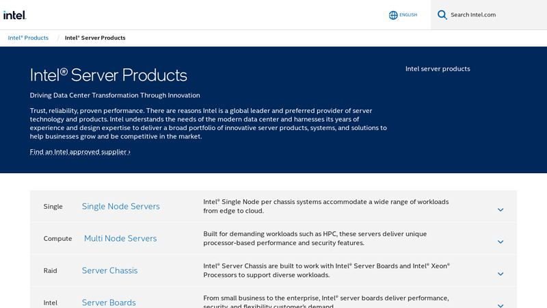The width and height of the screenshot is (547, 308).
Task: Expand the Server Chassis row chevron
Action: coord(501,274)
